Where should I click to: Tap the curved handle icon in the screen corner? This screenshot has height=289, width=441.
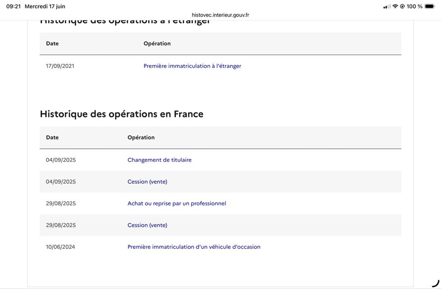(435, 283)
